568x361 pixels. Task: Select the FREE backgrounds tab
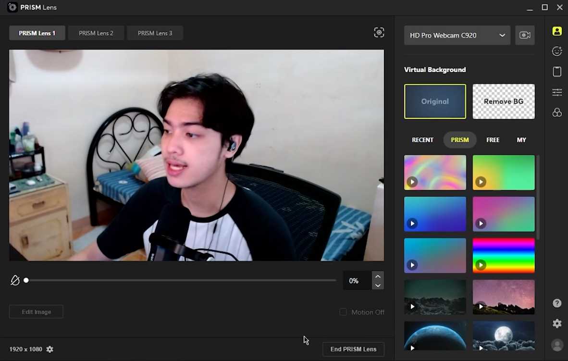click(493, 140)
